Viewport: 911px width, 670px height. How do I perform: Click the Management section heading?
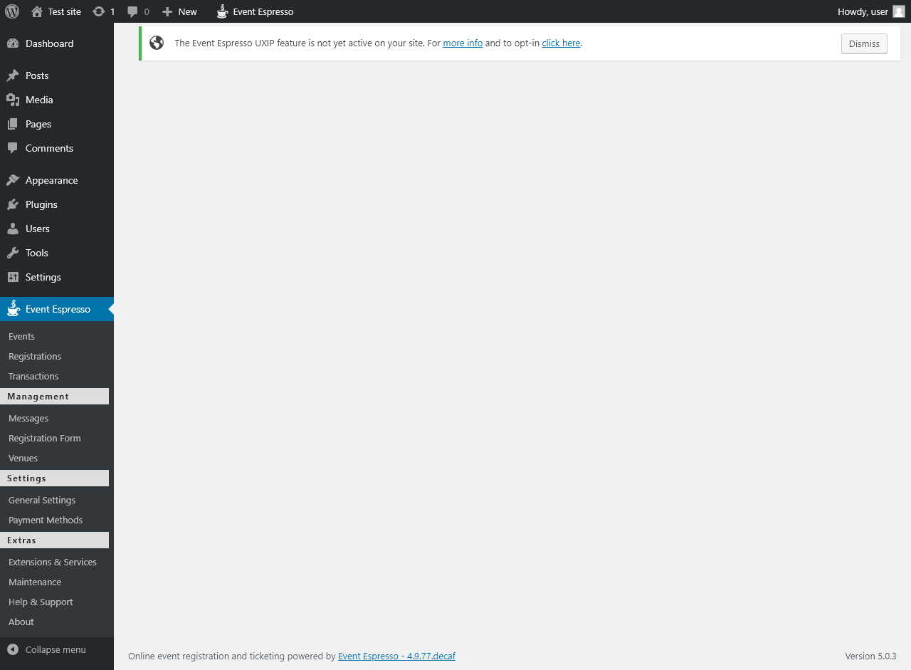54,396
